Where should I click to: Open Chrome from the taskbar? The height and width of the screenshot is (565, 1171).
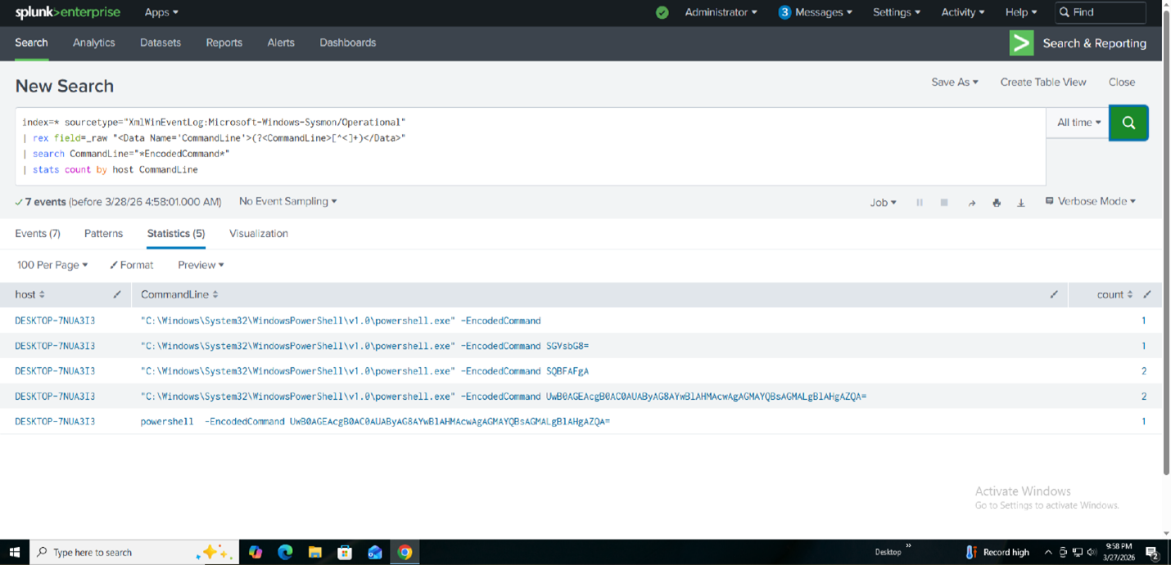(405, 552)
